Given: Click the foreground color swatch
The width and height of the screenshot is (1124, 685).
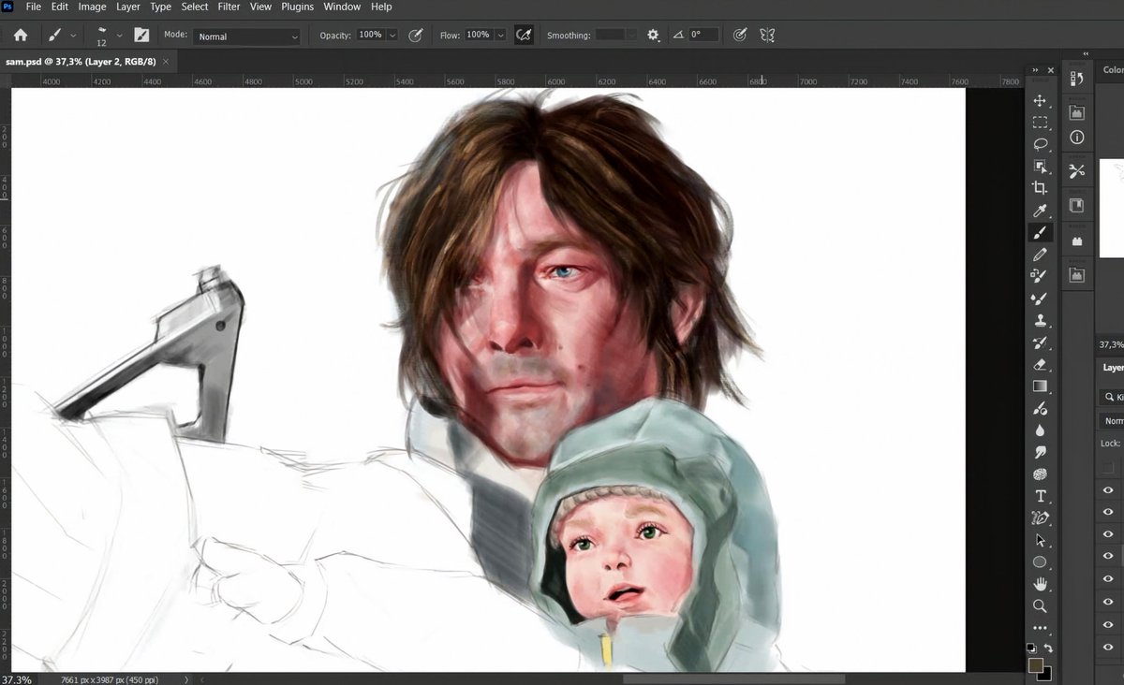Looking at the screenshot, I should point(1036,664).
